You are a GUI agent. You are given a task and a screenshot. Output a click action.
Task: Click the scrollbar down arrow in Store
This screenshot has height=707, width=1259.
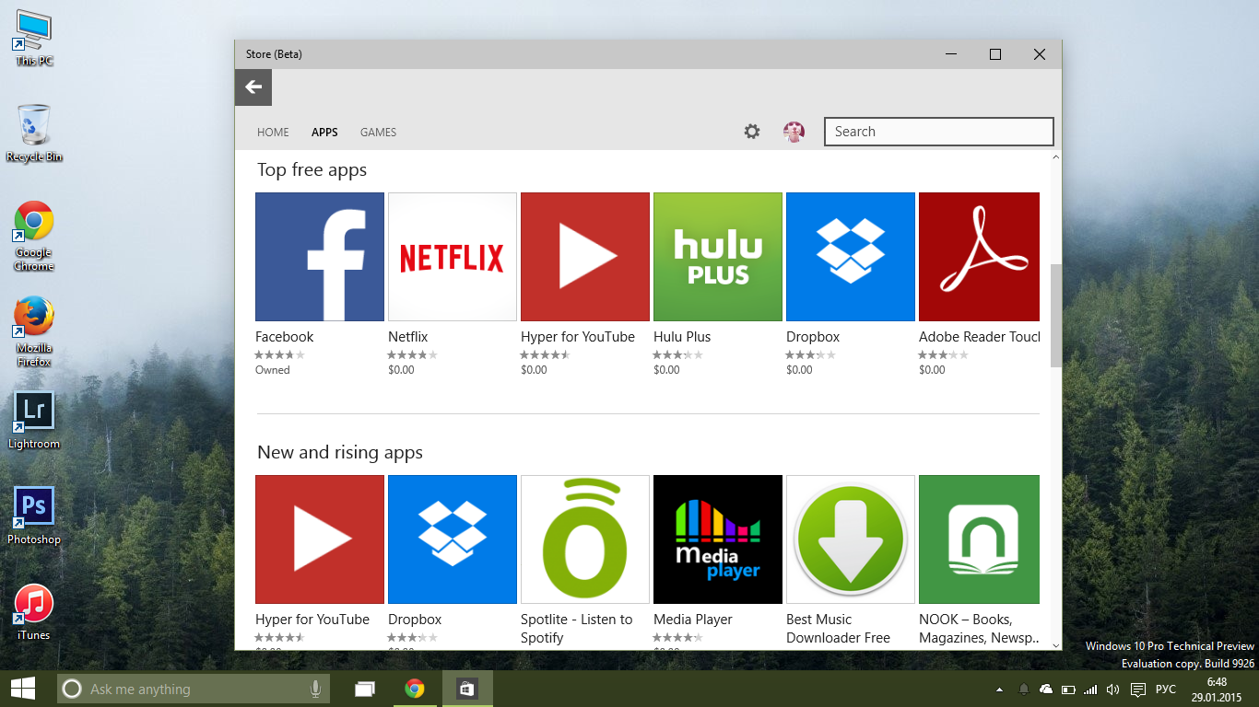(1056, 644)
